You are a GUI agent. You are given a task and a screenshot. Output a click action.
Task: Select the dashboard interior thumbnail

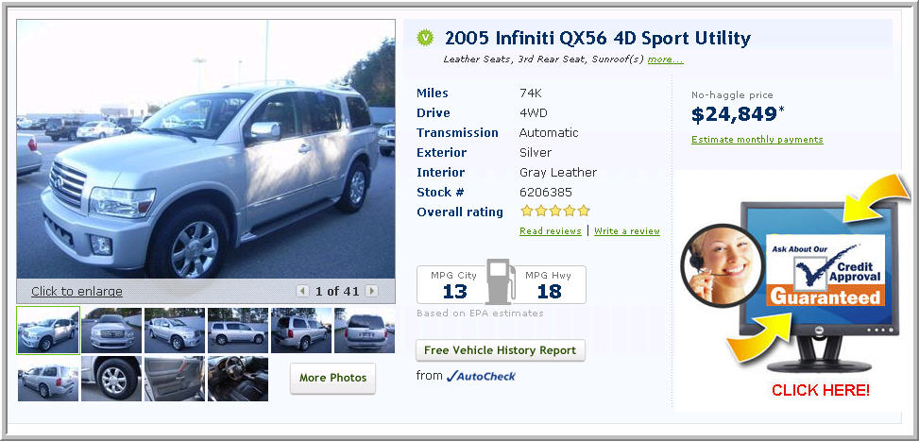click(x=238, y=379)
